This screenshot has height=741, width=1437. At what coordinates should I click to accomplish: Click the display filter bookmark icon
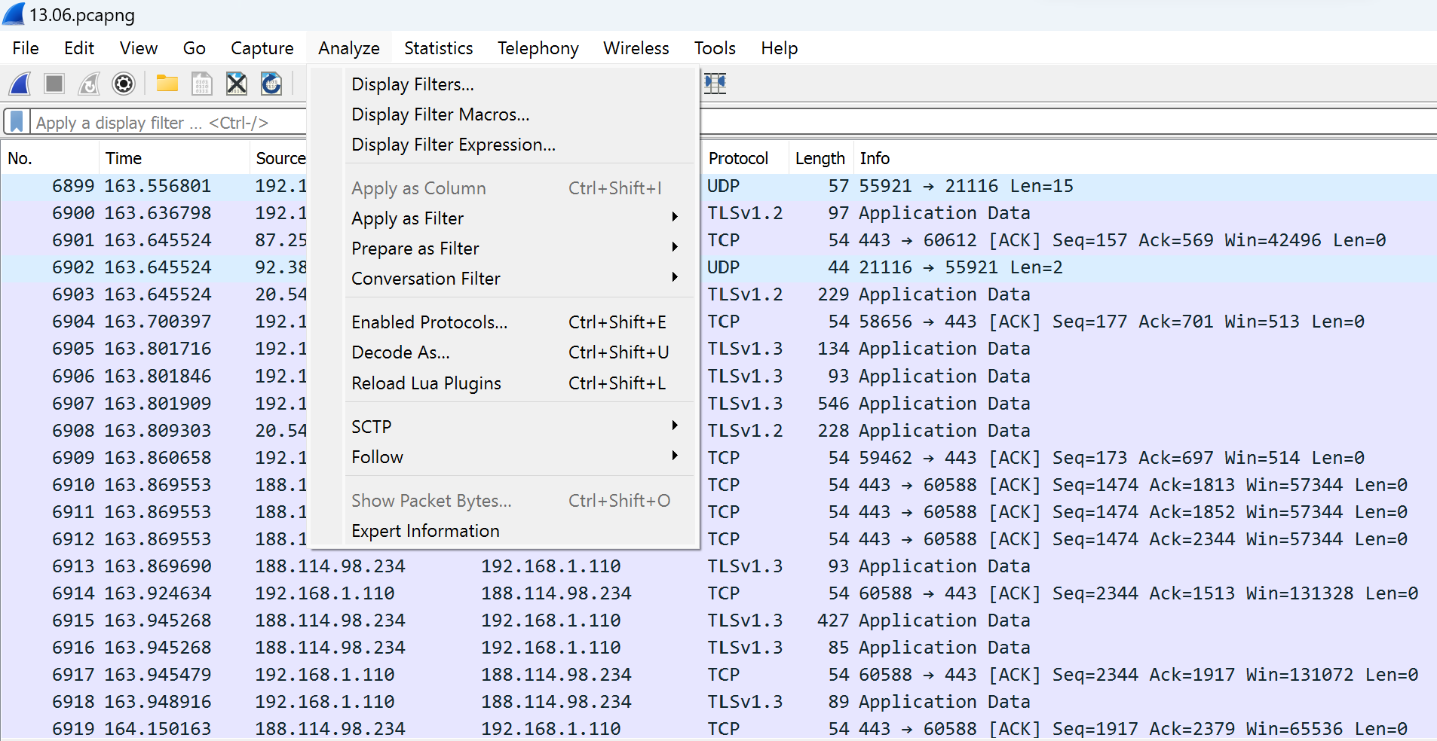coord(17,122)
